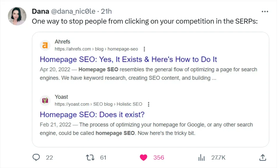
Task: Open the three-dot menu beside the Yoast result
Action: click(148, 104)
